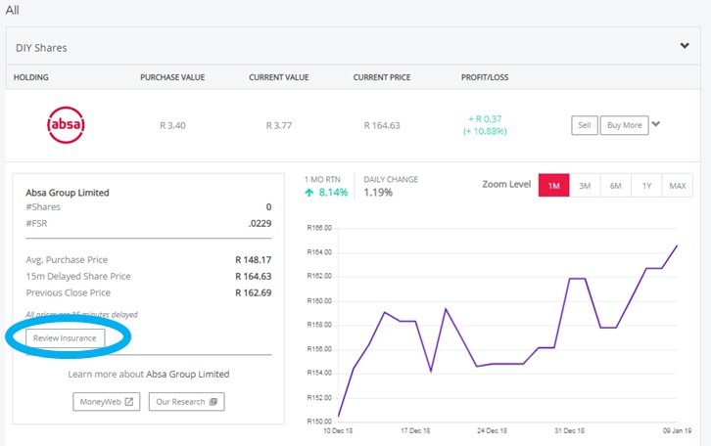711x446 pixels.
Task: Click the Previous Close Price R 162.69 value
Action: pos(254,293)
